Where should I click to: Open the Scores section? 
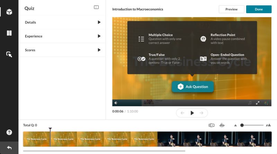62,50
